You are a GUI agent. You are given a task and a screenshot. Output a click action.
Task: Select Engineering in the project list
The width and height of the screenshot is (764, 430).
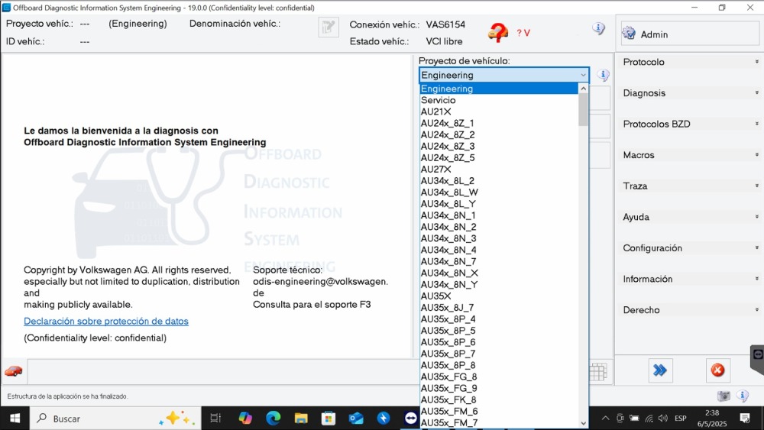pos(499,89)
